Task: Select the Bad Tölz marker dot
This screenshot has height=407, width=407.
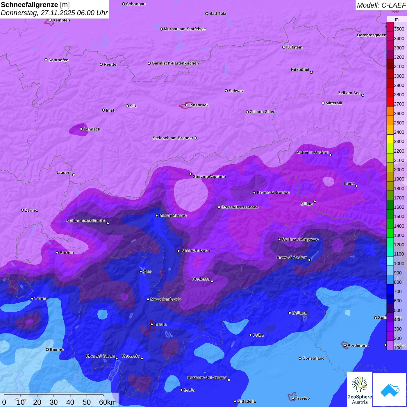Action: [x=207, y=13]
